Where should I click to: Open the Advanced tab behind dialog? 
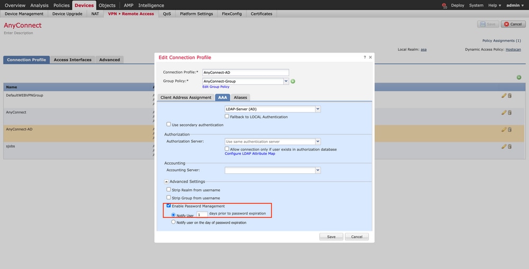[109, 60]
